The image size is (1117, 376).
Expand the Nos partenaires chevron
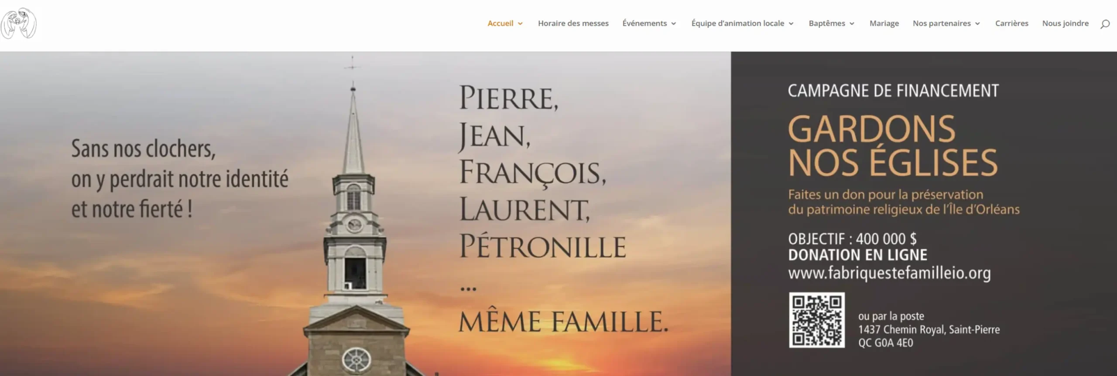coord(977,24)
